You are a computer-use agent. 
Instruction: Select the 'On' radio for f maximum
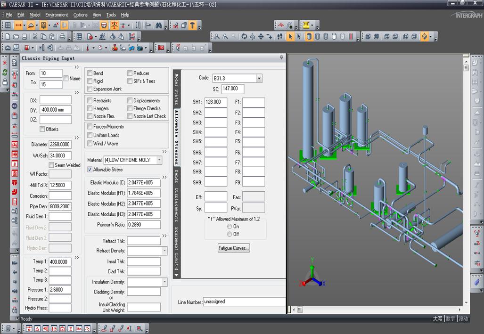(230, 226)
